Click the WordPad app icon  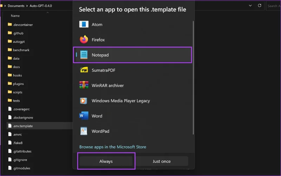[84, 131]
